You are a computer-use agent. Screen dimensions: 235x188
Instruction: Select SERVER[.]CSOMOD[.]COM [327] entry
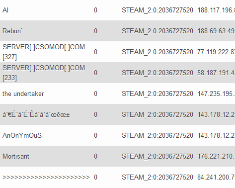44,52
